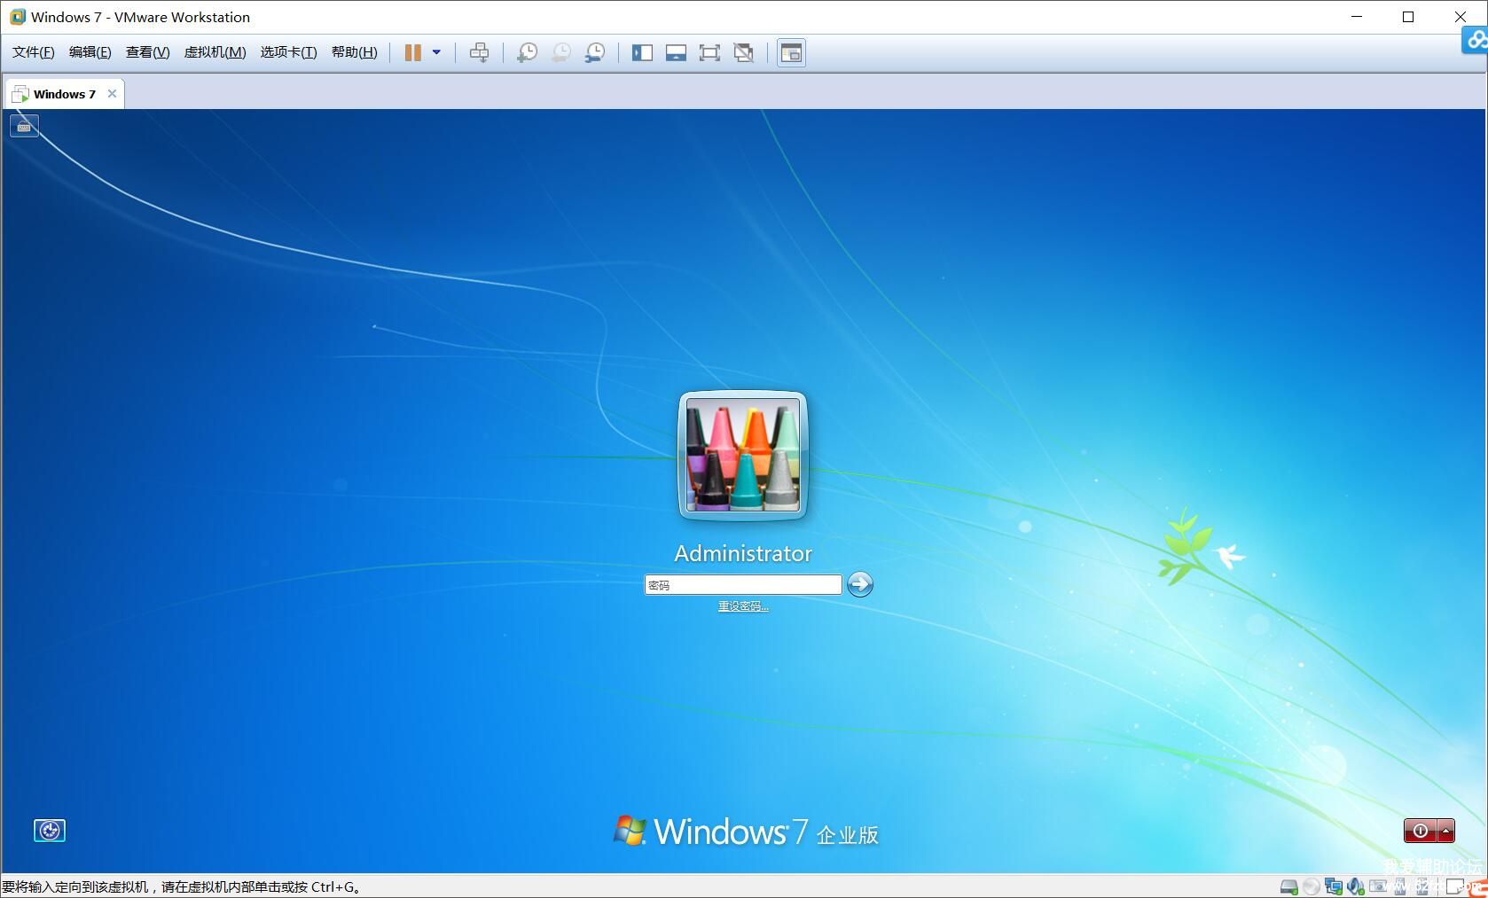The height and width of the screenshot is (898, 1488).
Task: Click network adapter status icon
Action: point(1334,886)
